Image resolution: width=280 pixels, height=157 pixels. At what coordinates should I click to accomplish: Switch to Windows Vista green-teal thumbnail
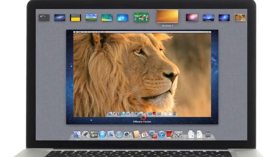[107, 17]
